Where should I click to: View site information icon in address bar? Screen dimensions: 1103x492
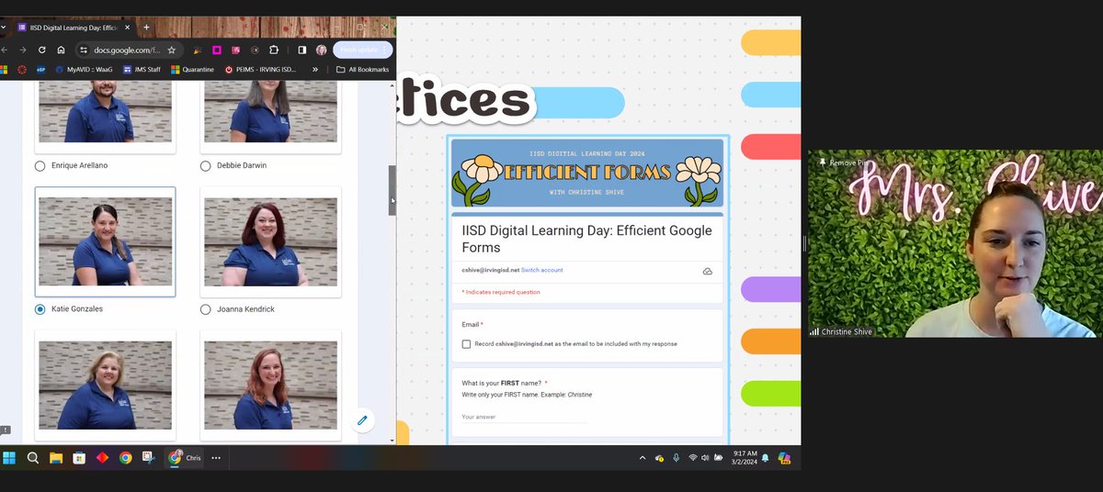click(x=83, y=50)
